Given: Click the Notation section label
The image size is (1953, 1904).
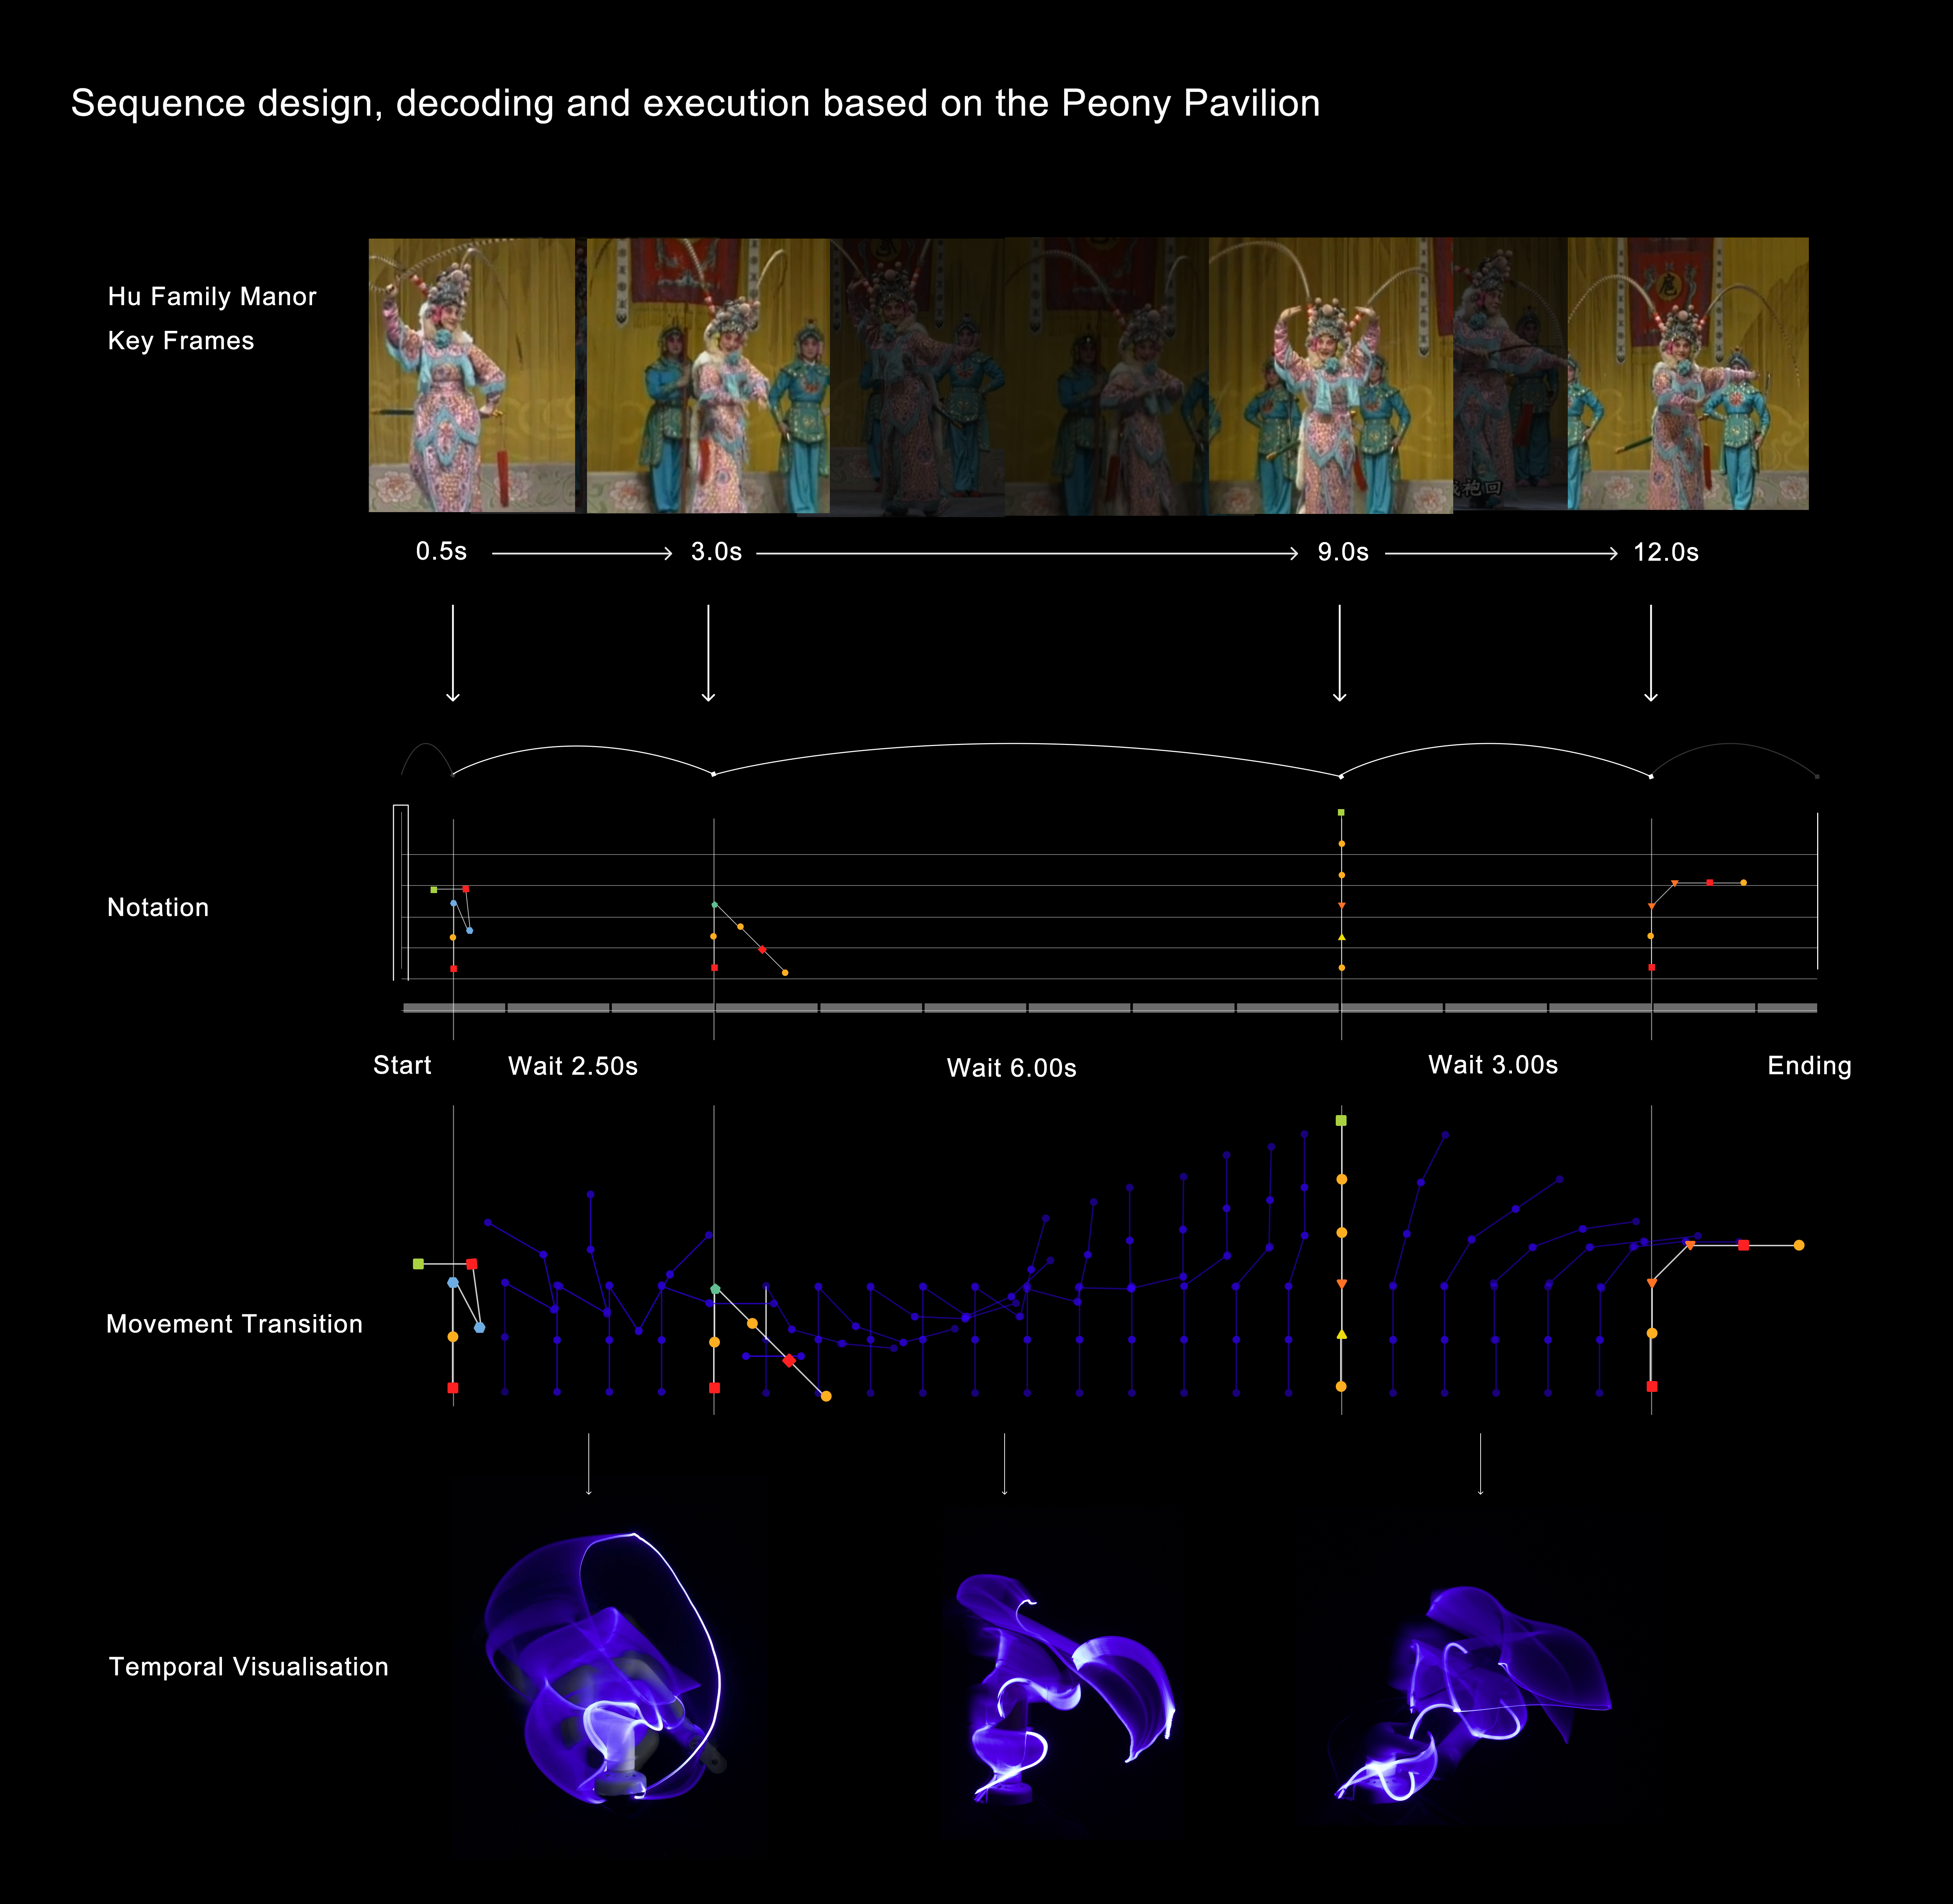Looking at the screenshot, I should pos(158,907).
